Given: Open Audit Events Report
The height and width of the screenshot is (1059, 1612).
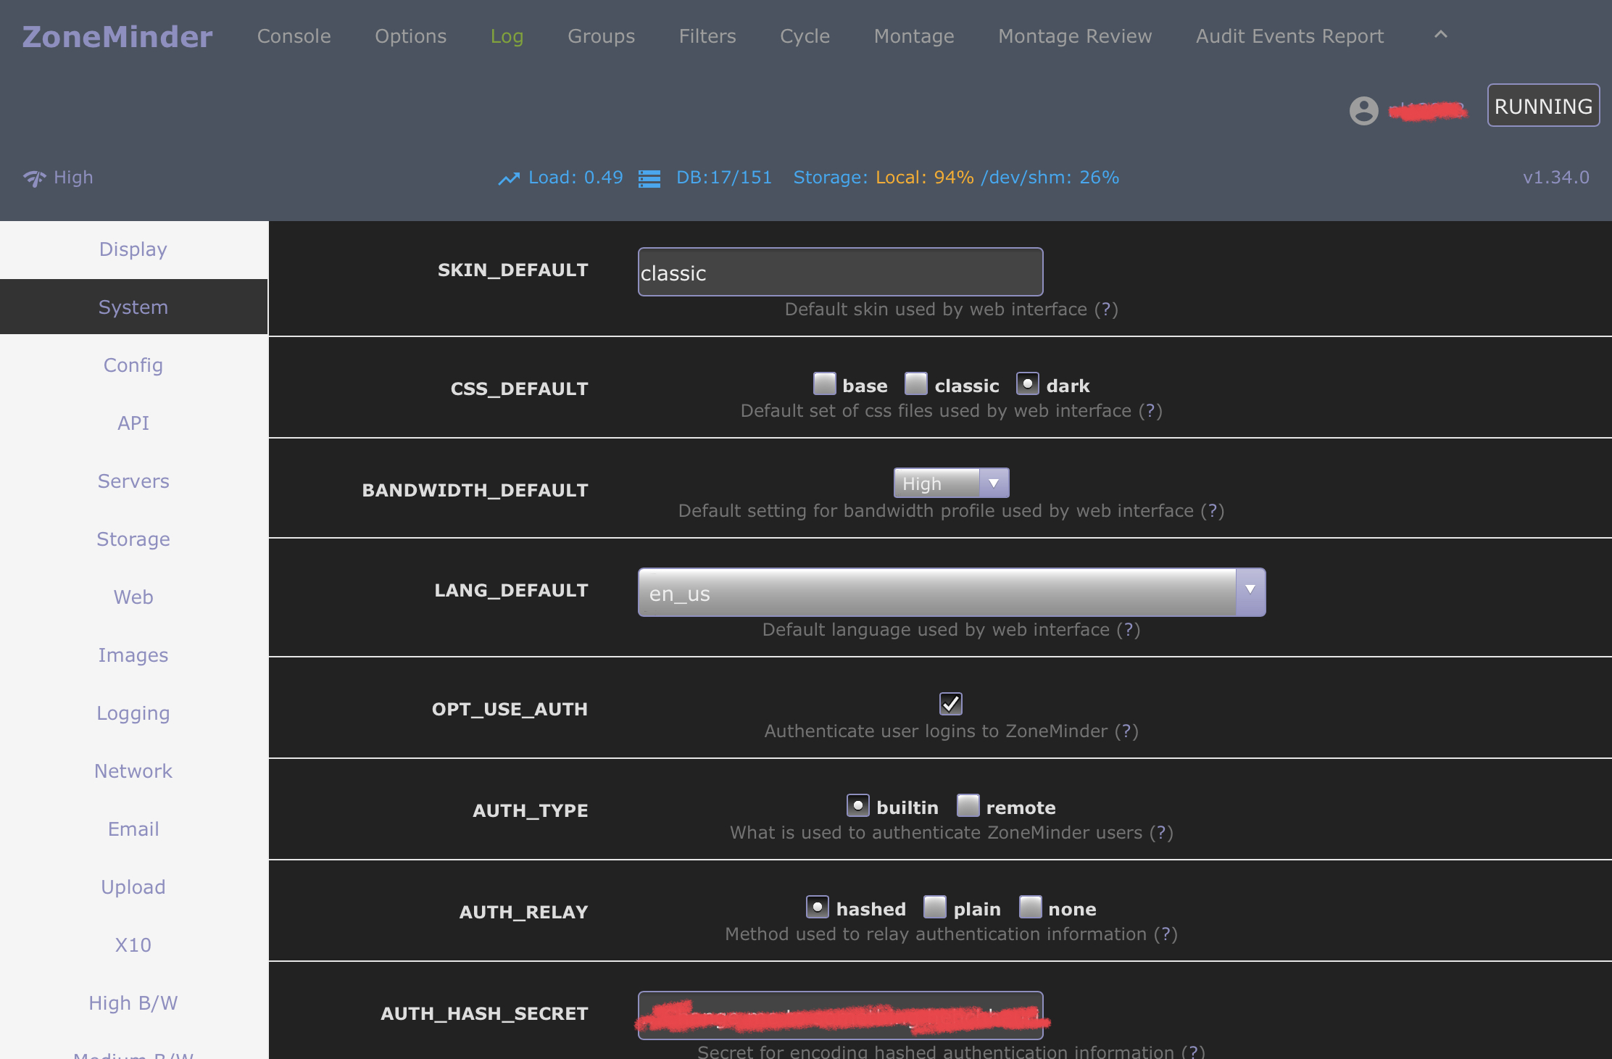Looking at the screenshot, I should tap(1289, 36).
